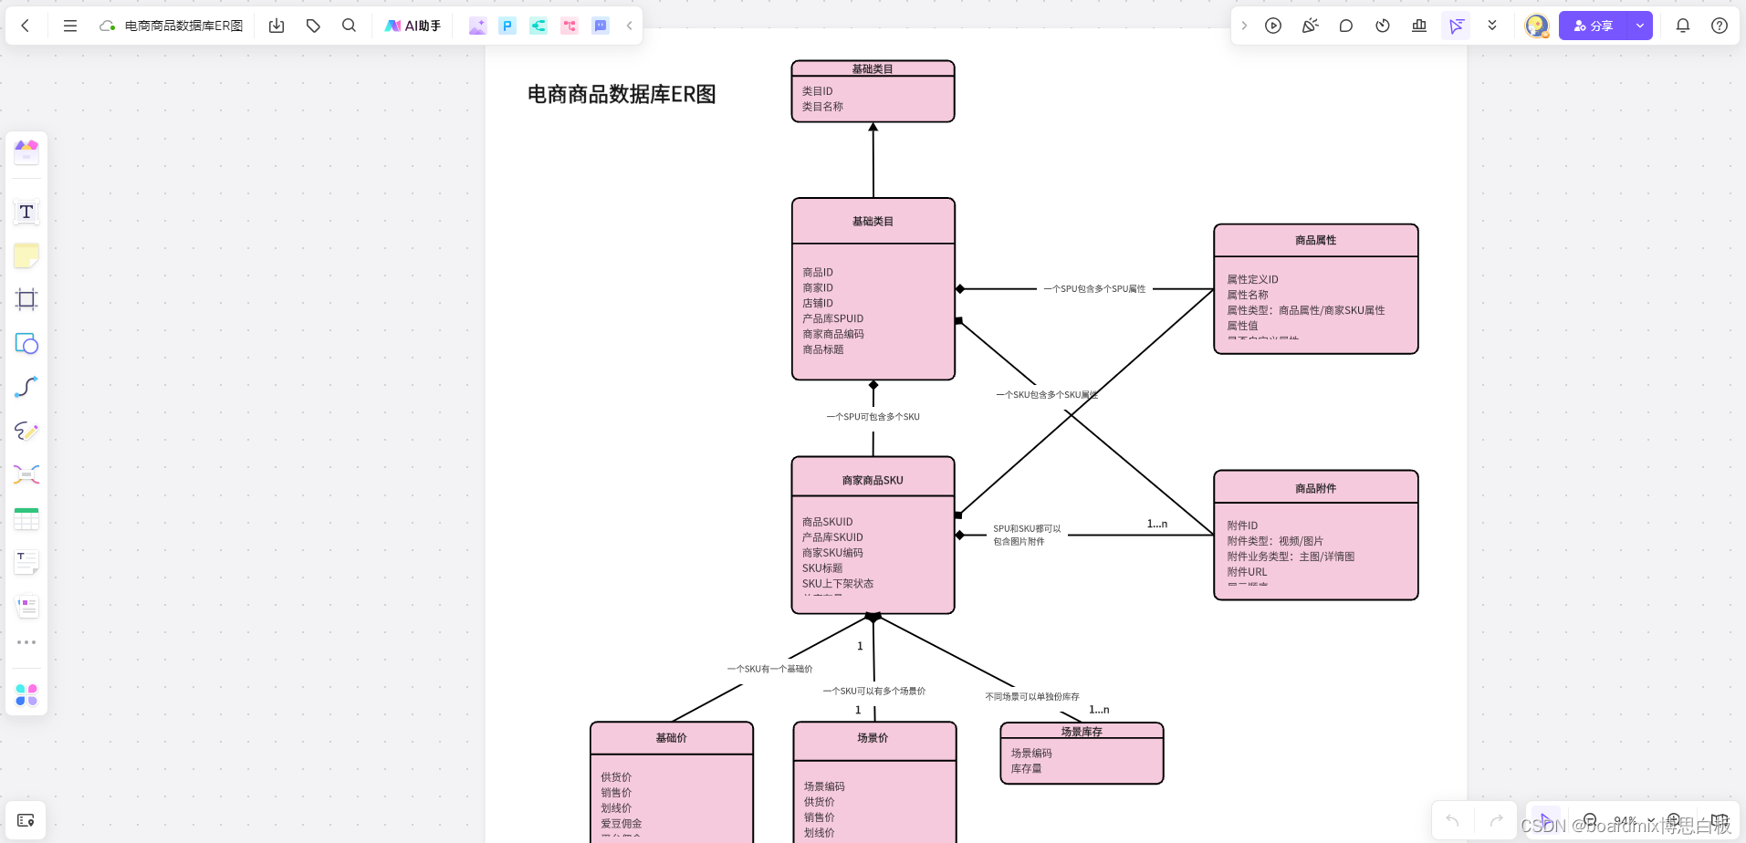Open the minimap icon

click(1719, 819)
